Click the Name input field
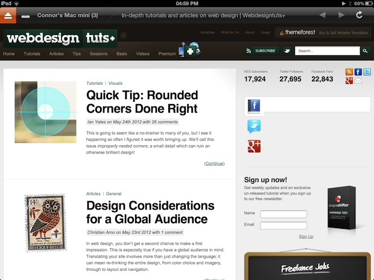 (x=284, y=214)
